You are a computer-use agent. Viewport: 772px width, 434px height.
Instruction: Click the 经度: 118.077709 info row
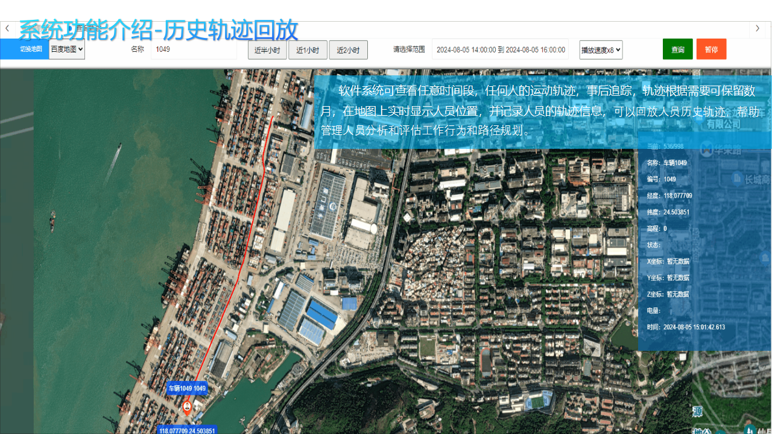(669, 196)
